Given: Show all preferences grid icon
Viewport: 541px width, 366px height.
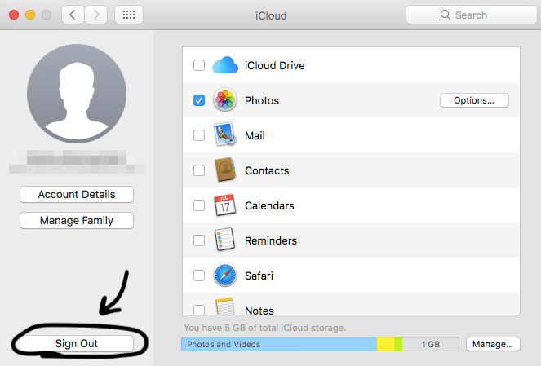Looking at the screenshot, I should pos(129,15).
